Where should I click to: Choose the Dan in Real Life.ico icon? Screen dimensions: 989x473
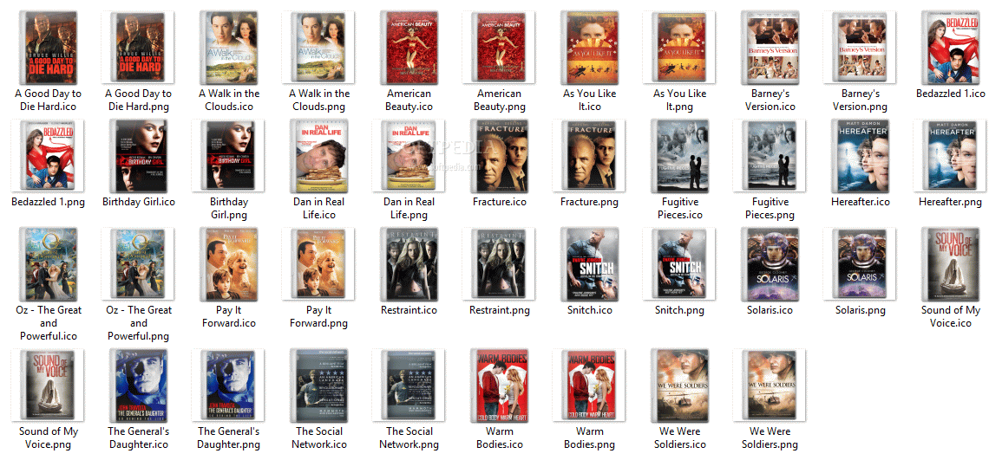tap(319, 156)
